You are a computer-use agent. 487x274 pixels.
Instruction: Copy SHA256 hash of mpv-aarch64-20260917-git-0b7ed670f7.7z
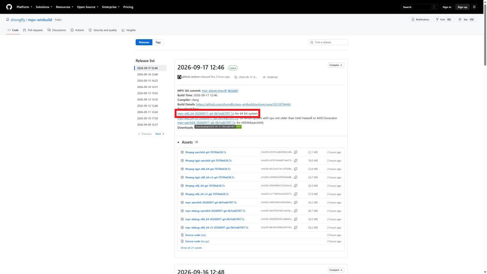tap(296, 202)
